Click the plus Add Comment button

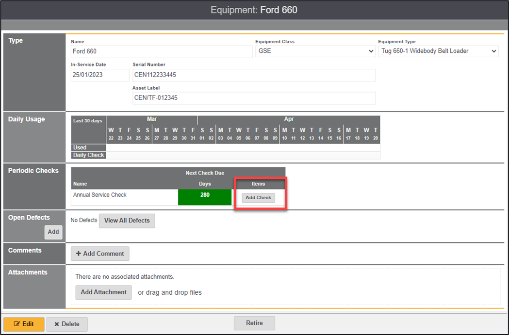click(100, 254)
